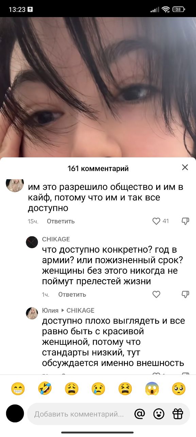Viewport: 196px width, 437px height.
Task: Insert crying face emoji
Action: pyautogui.click(x=98, y=389)
